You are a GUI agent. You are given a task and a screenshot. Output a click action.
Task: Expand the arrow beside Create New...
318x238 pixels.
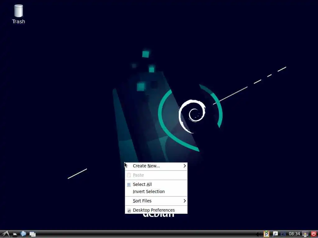pyautogui.click(x=184, y=166)
